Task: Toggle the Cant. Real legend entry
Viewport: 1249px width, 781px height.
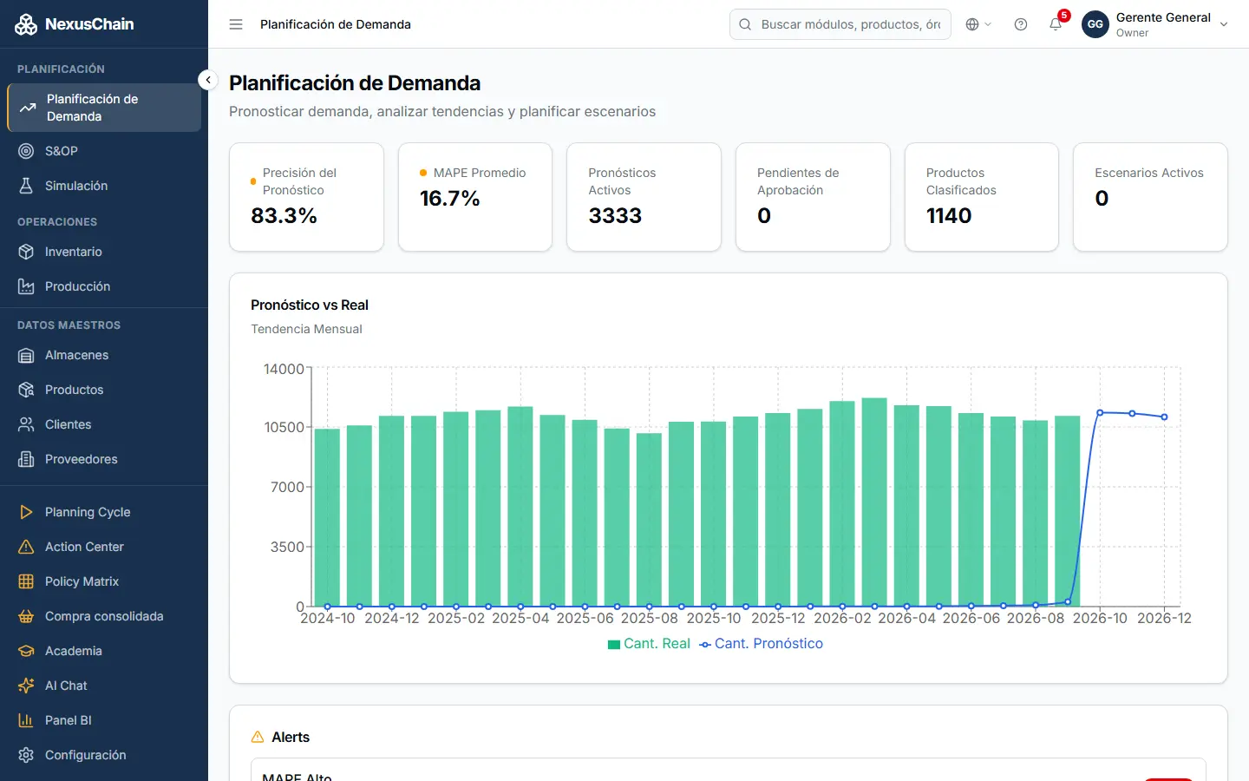Action: pos(649,644)
